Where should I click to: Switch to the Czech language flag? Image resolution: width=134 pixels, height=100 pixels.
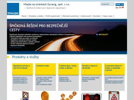117,8
